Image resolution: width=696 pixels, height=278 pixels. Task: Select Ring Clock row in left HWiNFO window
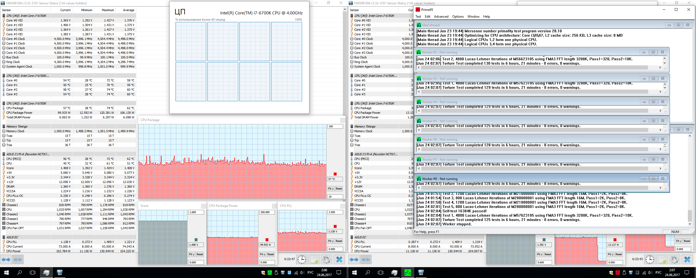point(68,62)
